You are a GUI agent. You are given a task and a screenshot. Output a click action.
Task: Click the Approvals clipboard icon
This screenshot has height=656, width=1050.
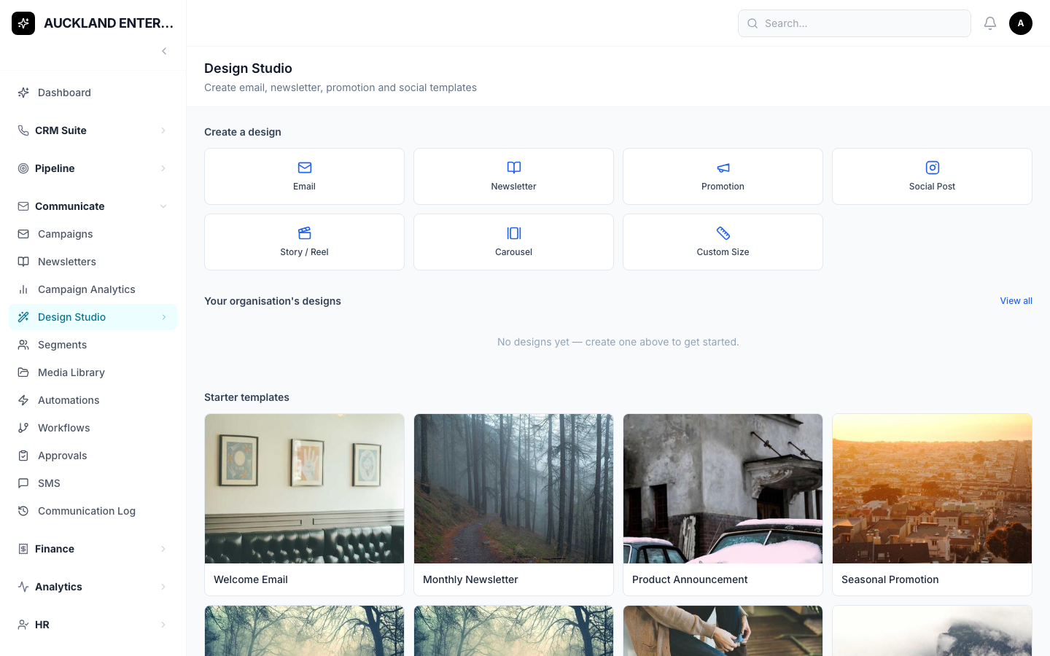pos(23,456)
